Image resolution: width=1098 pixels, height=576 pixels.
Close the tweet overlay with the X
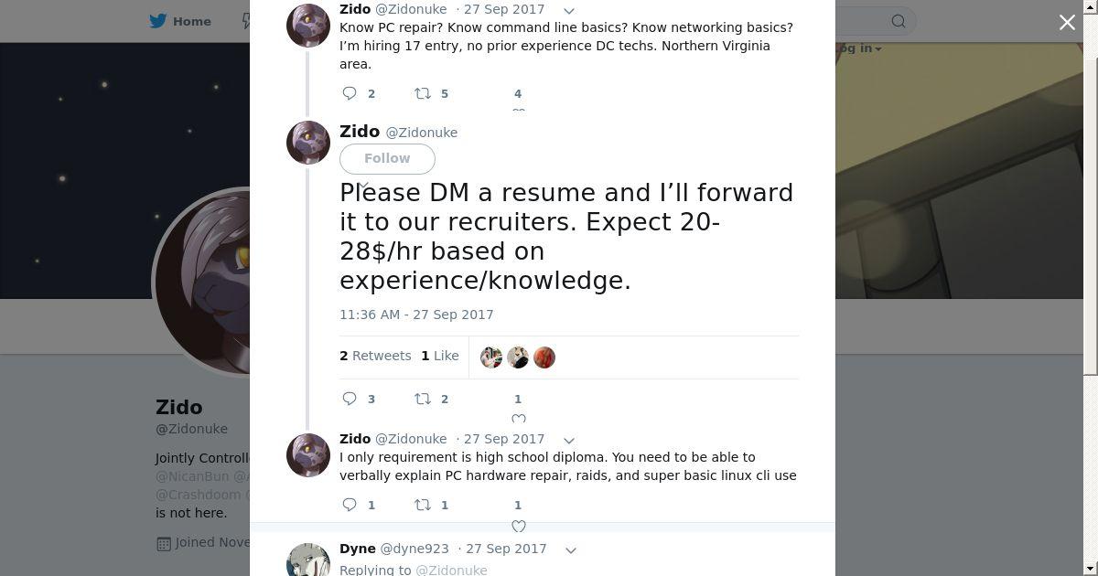click(1067, 23)
